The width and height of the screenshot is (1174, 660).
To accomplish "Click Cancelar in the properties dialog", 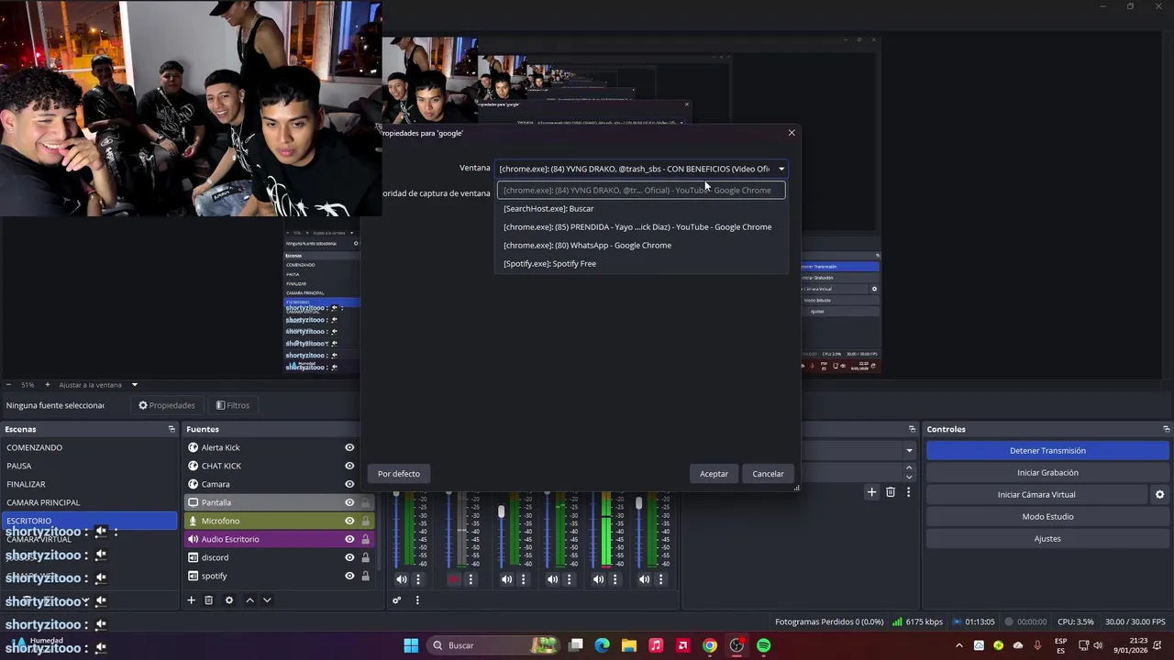I will (x=768, y=474).
